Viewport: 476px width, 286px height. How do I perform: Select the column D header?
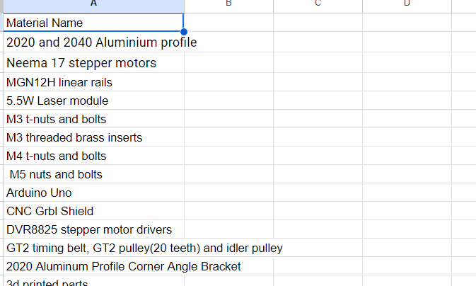click(x=407, y=4)
